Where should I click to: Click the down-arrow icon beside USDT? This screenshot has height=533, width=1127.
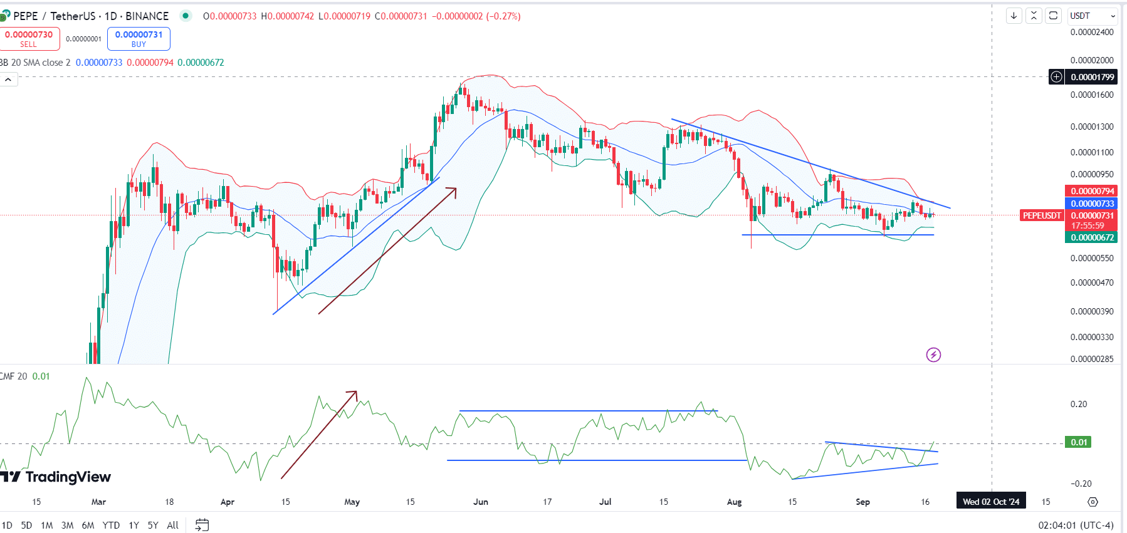(1014, 16)
